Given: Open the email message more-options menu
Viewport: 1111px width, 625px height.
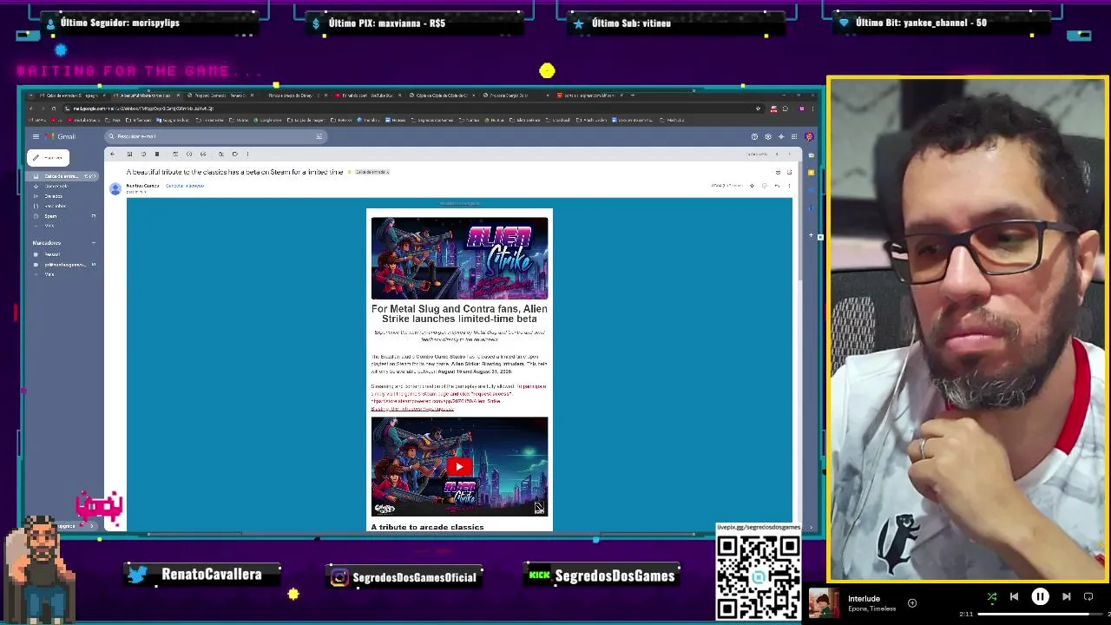Looking at the screenshot, I should point(789,186).
